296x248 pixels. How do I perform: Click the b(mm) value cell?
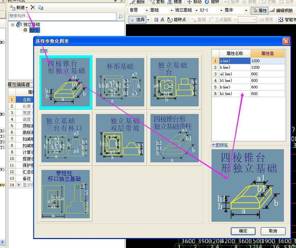click(x=267, y=67)
